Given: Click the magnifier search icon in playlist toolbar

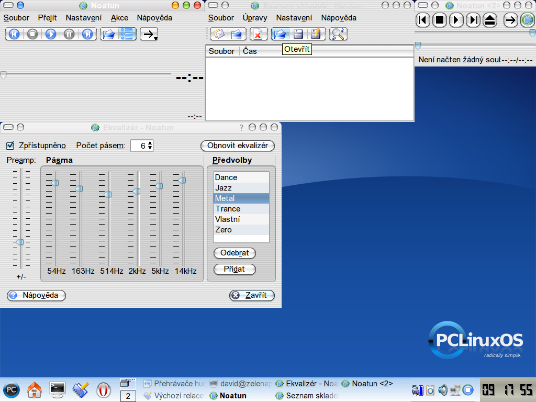Looking at the screenshot, I should click(x=338, y=34).
